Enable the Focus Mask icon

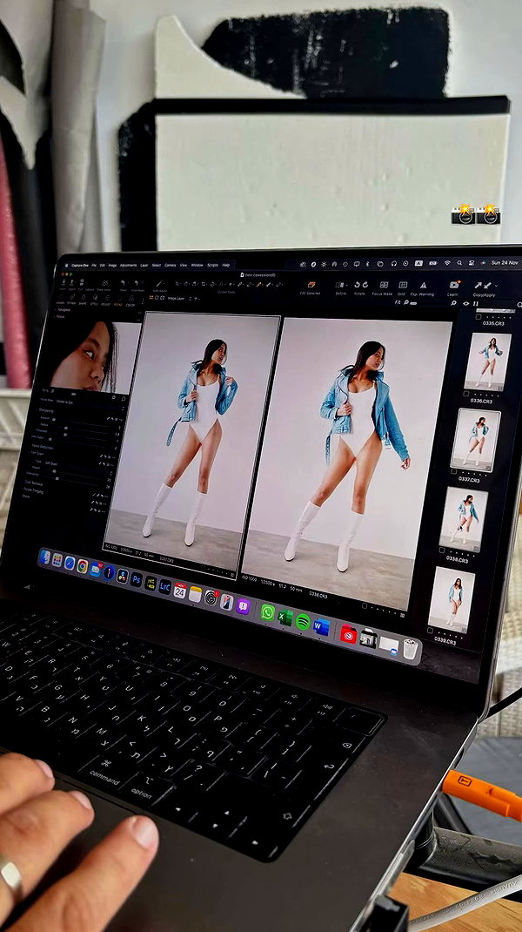pyautogui.click(x=385, y=286)
